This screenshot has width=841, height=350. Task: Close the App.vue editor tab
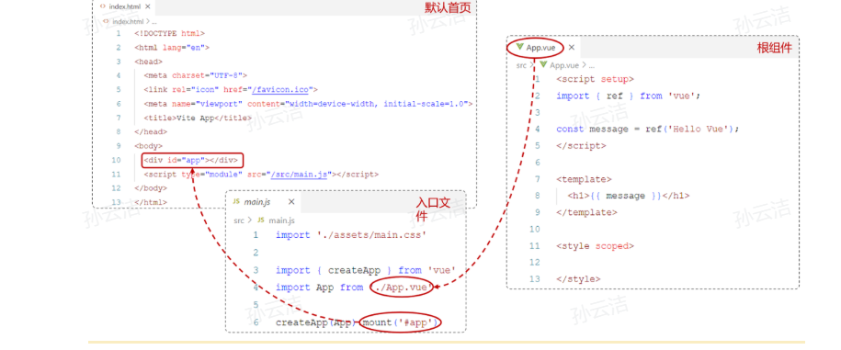tap(571, 47)
